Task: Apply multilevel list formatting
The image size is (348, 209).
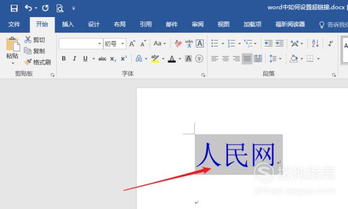Action: pyautogui.click(x=248, y=43)
